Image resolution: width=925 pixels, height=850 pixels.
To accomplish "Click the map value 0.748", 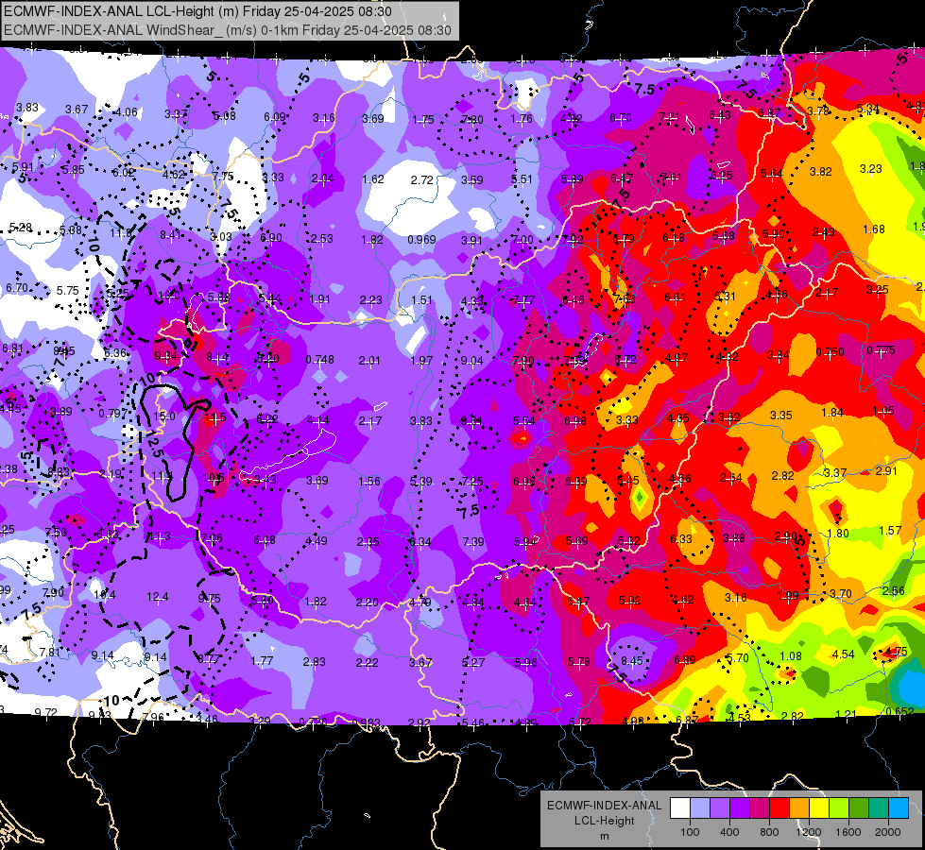I will [319, 360].
